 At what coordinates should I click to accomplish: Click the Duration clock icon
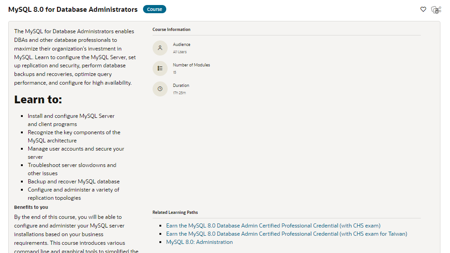[160, 89]
